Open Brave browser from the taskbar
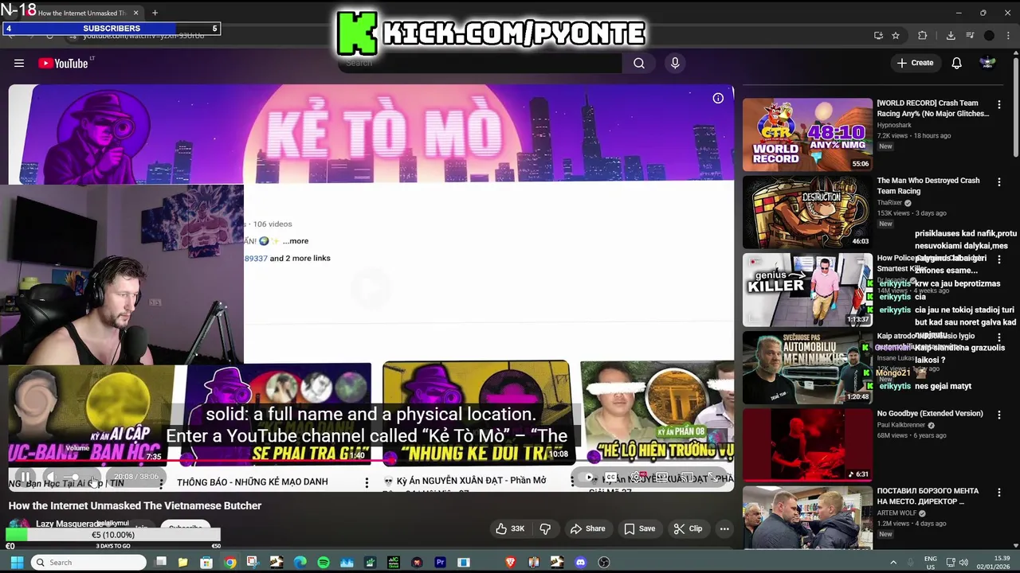The width and height of the screenshot is (1020, 573). (x=510, y=563)
